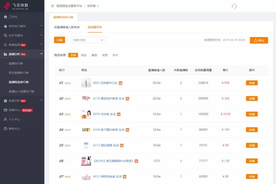The height and width of the screenshot is (184, 276).
Task: Open the 08月18日 date dropdown
Action: (88, 40)
